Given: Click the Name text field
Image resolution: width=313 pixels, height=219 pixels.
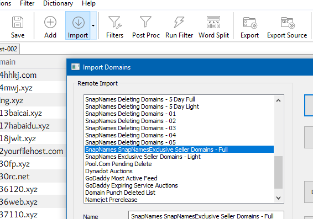Looking at the screenshot, I should (206, 216).
